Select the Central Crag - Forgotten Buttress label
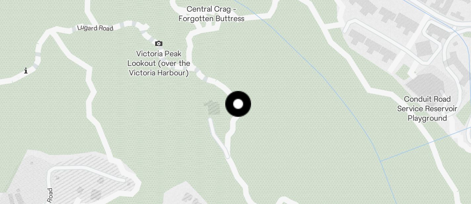This screenshot has height=204, width=471. click(211, 14)
